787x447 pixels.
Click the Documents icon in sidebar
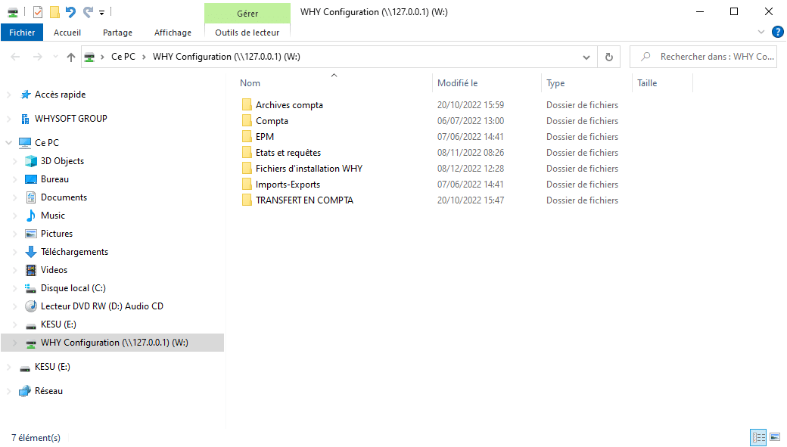31,197
